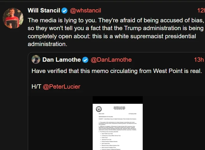Expand the West Point memo image
205x150 pixels.
118,127
